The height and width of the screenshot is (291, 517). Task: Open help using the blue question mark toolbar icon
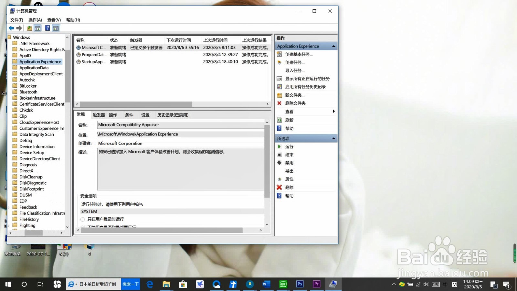coord(47,28)
